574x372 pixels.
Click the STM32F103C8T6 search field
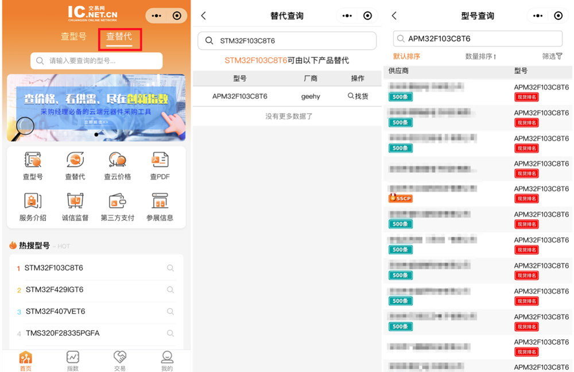(x=287, y=41)
